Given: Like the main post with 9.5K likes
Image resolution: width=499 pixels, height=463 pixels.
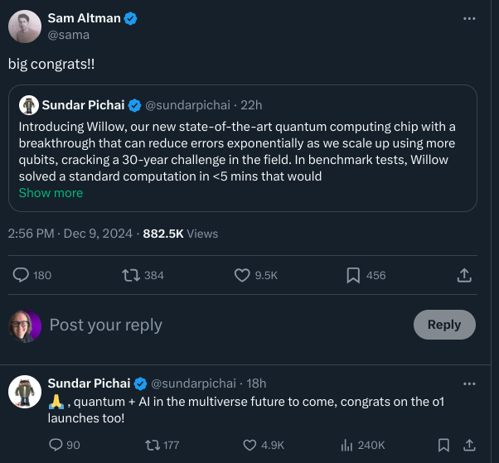Looking at the screenshot, I should pyautogui.click(x=242, y=275).
